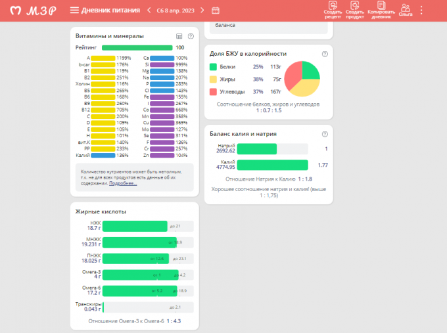Open the three-dot overflow menu
The width and height of the screenshot is (447, 333).
(421, 11)
